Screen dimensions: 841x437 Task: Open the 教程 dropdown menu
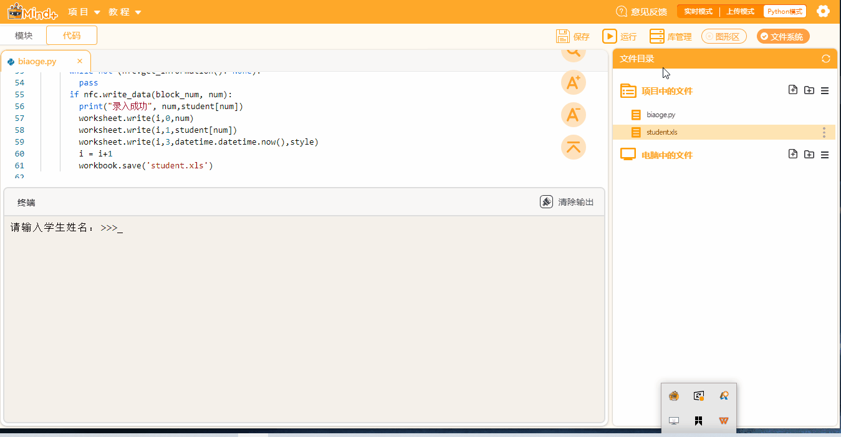point(125,12)
